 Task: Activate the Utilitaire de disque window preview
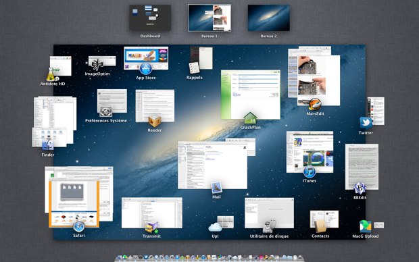point(269,213)
